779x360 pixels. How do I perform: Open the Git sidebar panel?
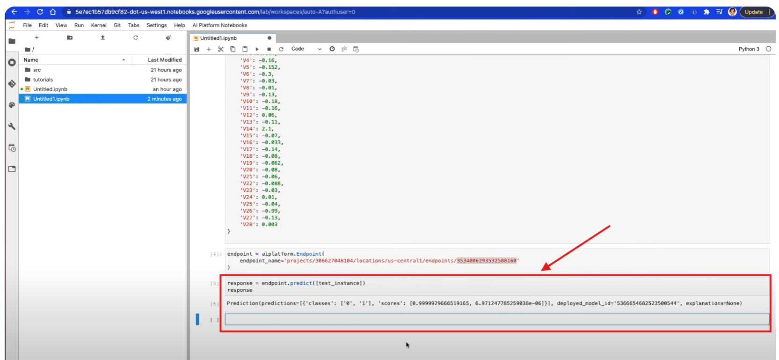click(x=12, y=84)
